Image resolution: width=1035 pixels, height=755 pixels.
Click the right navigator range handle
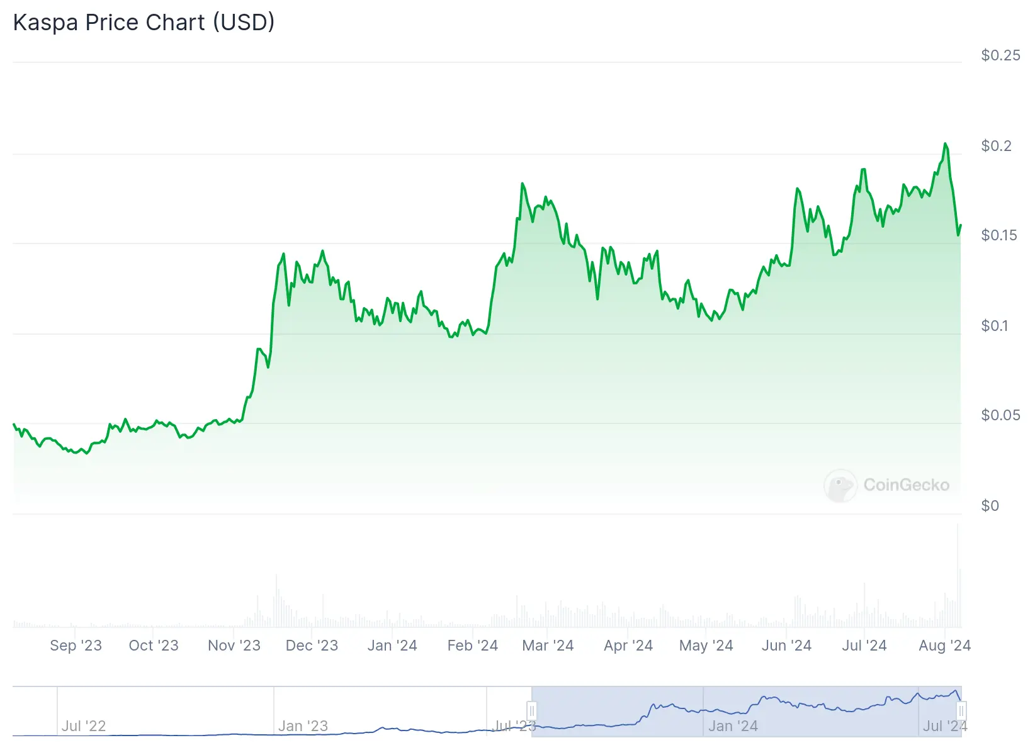coord(961,711)
